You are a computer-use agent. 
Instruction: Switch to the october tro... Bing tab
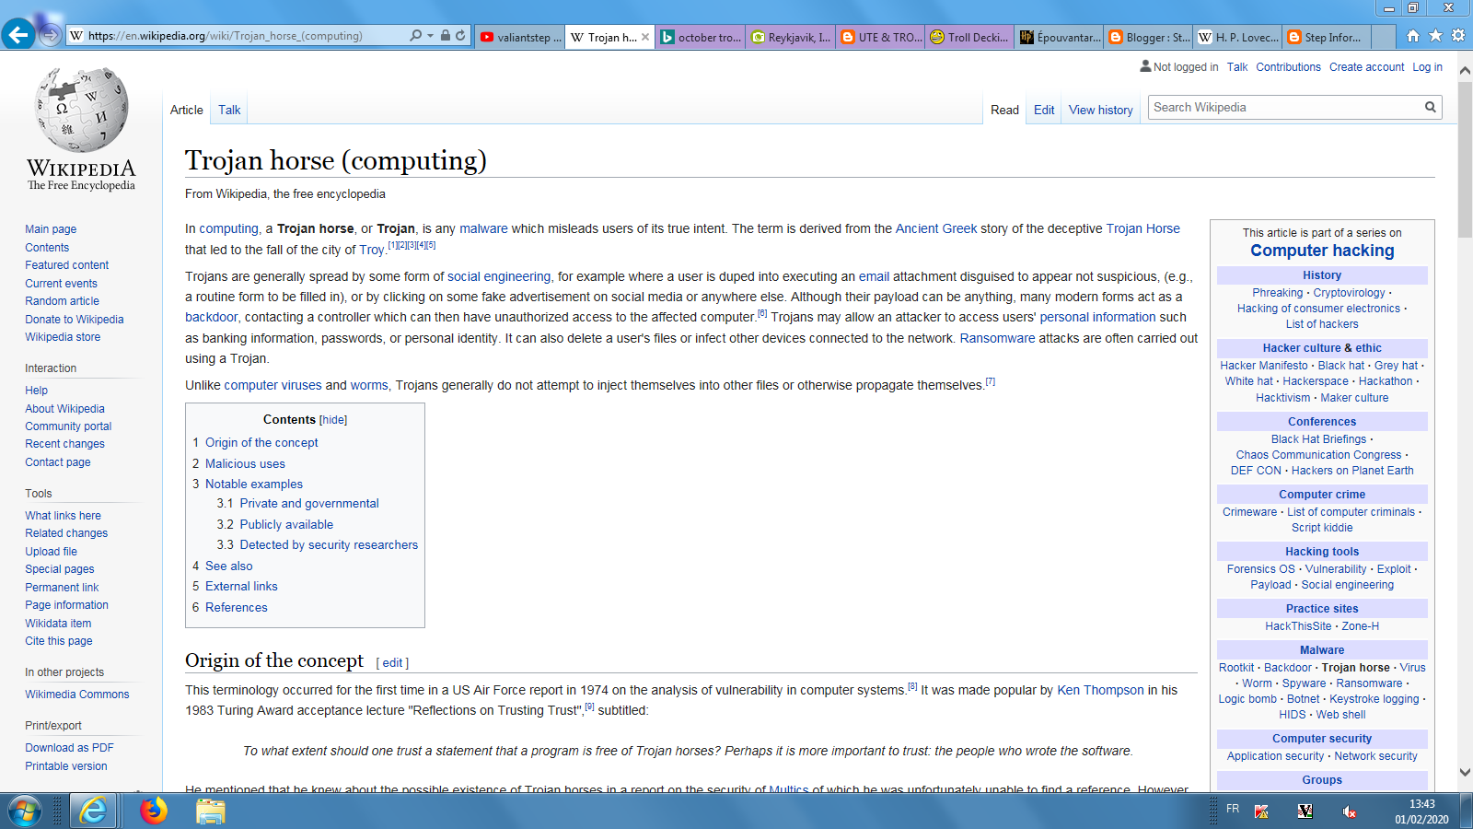coord(701,38)
